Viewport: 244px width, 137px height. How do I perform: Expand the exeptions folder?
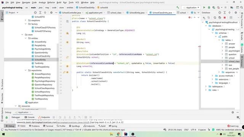pyautogui.click(x=26, y=20)
